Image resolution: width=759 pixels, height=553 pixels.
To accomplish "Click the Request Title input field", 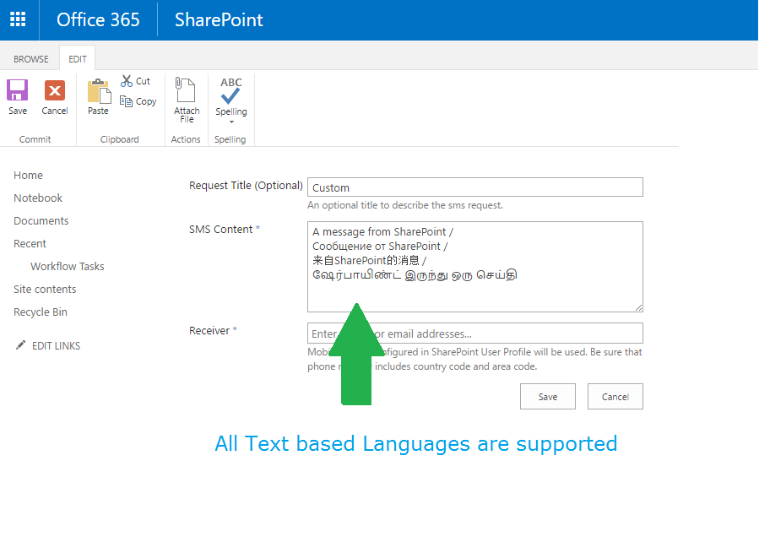I will 474,187.
